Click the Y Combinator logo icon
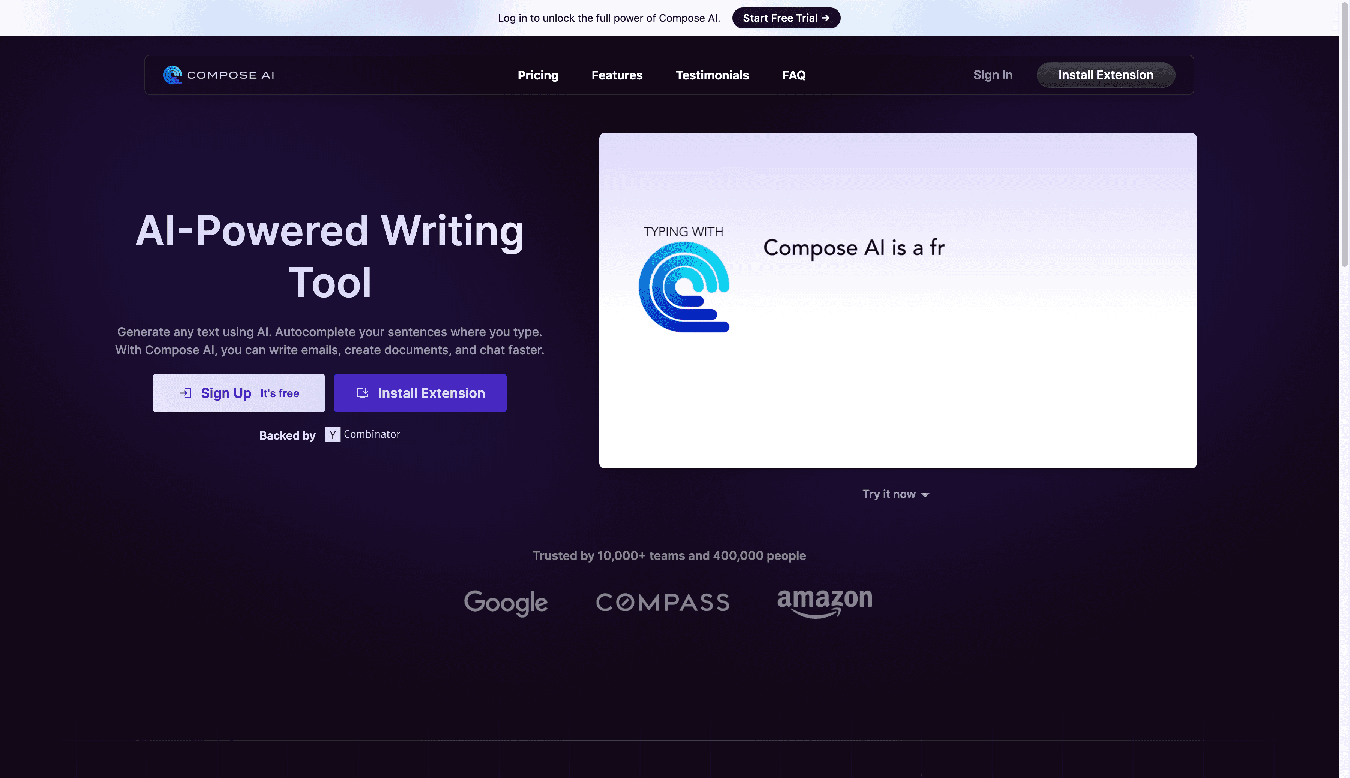Image resolution: width=1350 pixels, height=778 pixels. pyautogui.click(x=332, y=434)
